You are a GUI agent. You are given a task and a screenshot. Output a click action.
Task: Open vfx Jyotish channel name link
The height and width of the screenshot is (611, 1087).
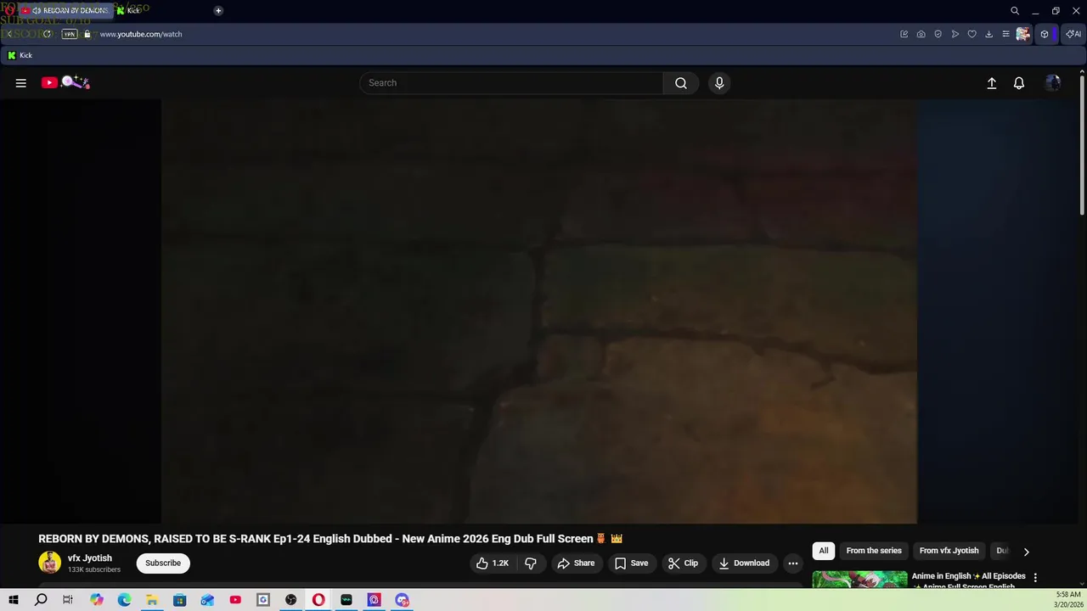90,558
